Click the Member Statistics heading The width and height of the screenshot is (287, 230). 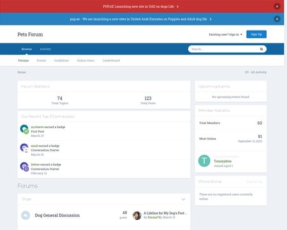[214, 111]
